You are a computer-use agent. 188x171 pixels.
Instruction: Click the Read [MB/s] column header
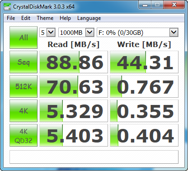point(74,44)
